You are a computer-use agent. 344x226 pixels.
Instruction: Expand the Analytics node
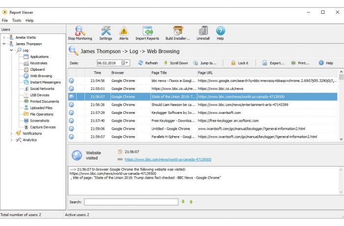tap(11, 140)
